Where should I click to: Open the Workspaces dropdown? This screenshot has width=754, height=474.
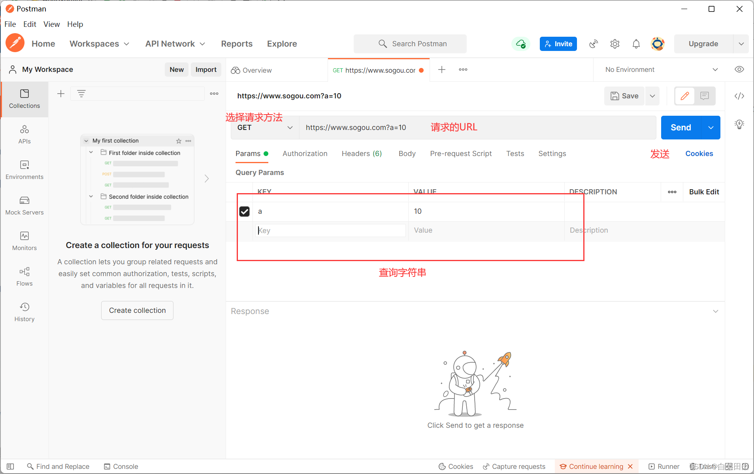click(x=100, y=44)
